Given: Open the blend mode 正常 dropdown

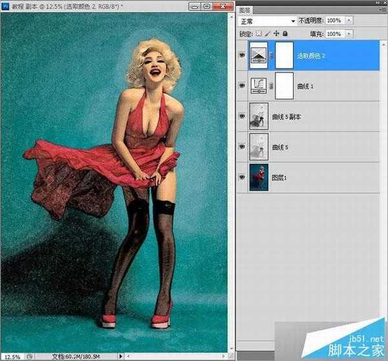Looking at the screenshot, I should point(268,21).
